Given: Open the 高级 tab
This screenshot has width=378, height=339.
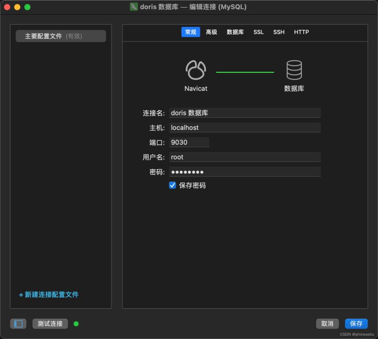Looking at the screenshot, I should tap(211, 32).
